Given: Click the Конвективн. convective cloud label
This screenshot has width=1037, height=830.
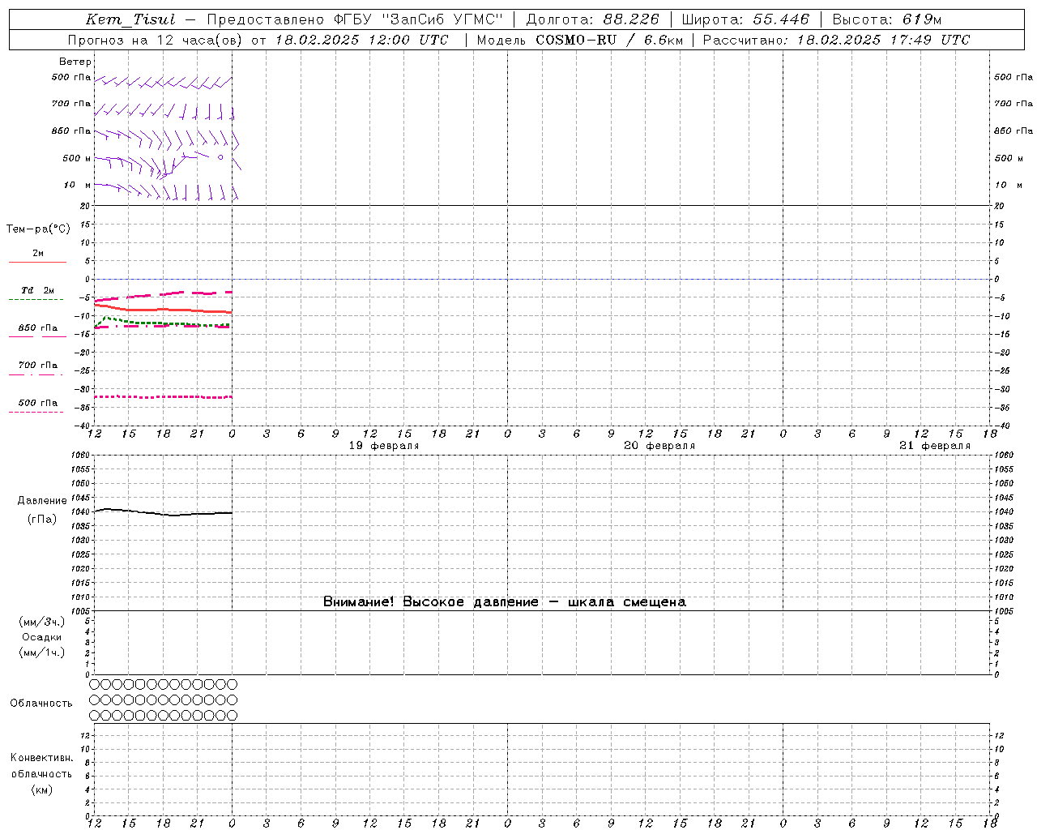Looking at the screenshot, I should coord(42,758).
